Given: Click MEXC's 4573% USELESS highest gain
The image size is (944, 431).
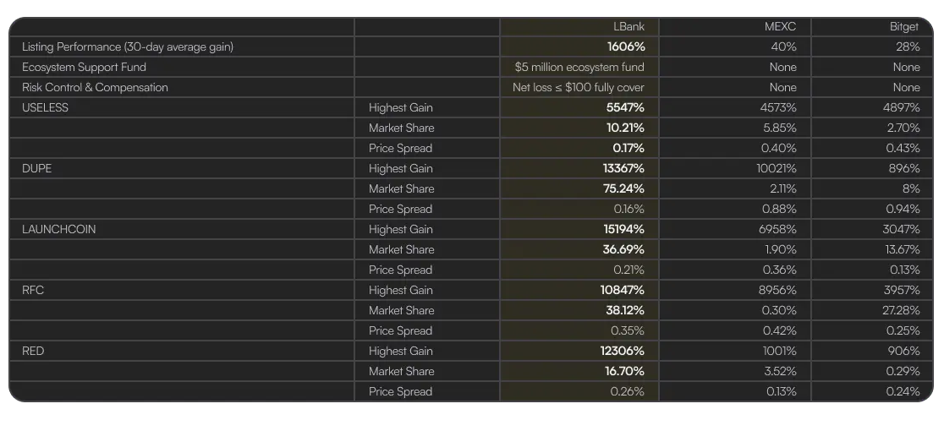Looking at the screenshot, I should pos(777,107).
